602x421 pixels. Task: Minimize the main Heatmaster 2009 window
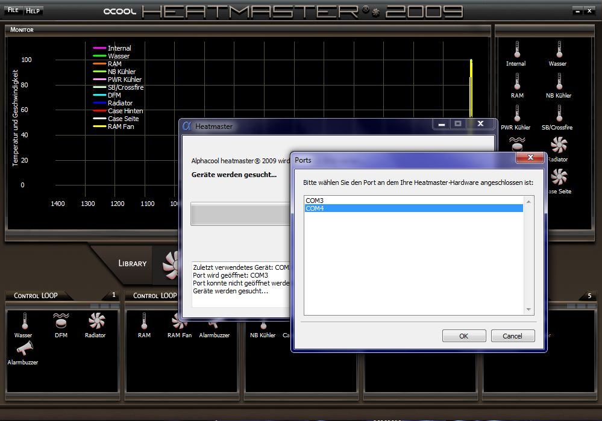click(x=577, y=11)
